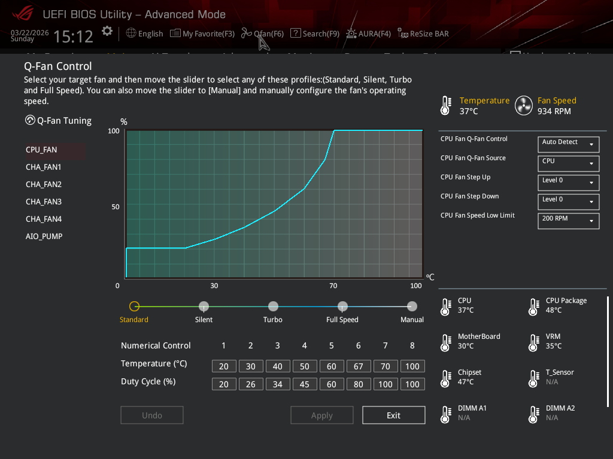Click point 6 temperature field 67
The height and width of the screenshot is (459, 613).
pyautogui.click(x=359, y=366)
